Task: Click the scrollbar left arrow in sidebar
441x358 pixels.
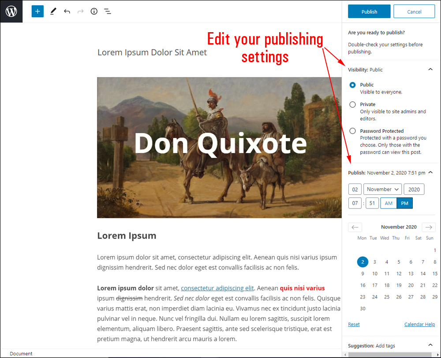Action: (x=345, y=354)
